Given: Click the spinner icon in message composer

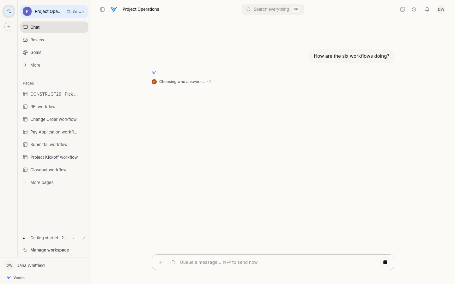Looking at the screenshot, I should [x=173, y=262].
